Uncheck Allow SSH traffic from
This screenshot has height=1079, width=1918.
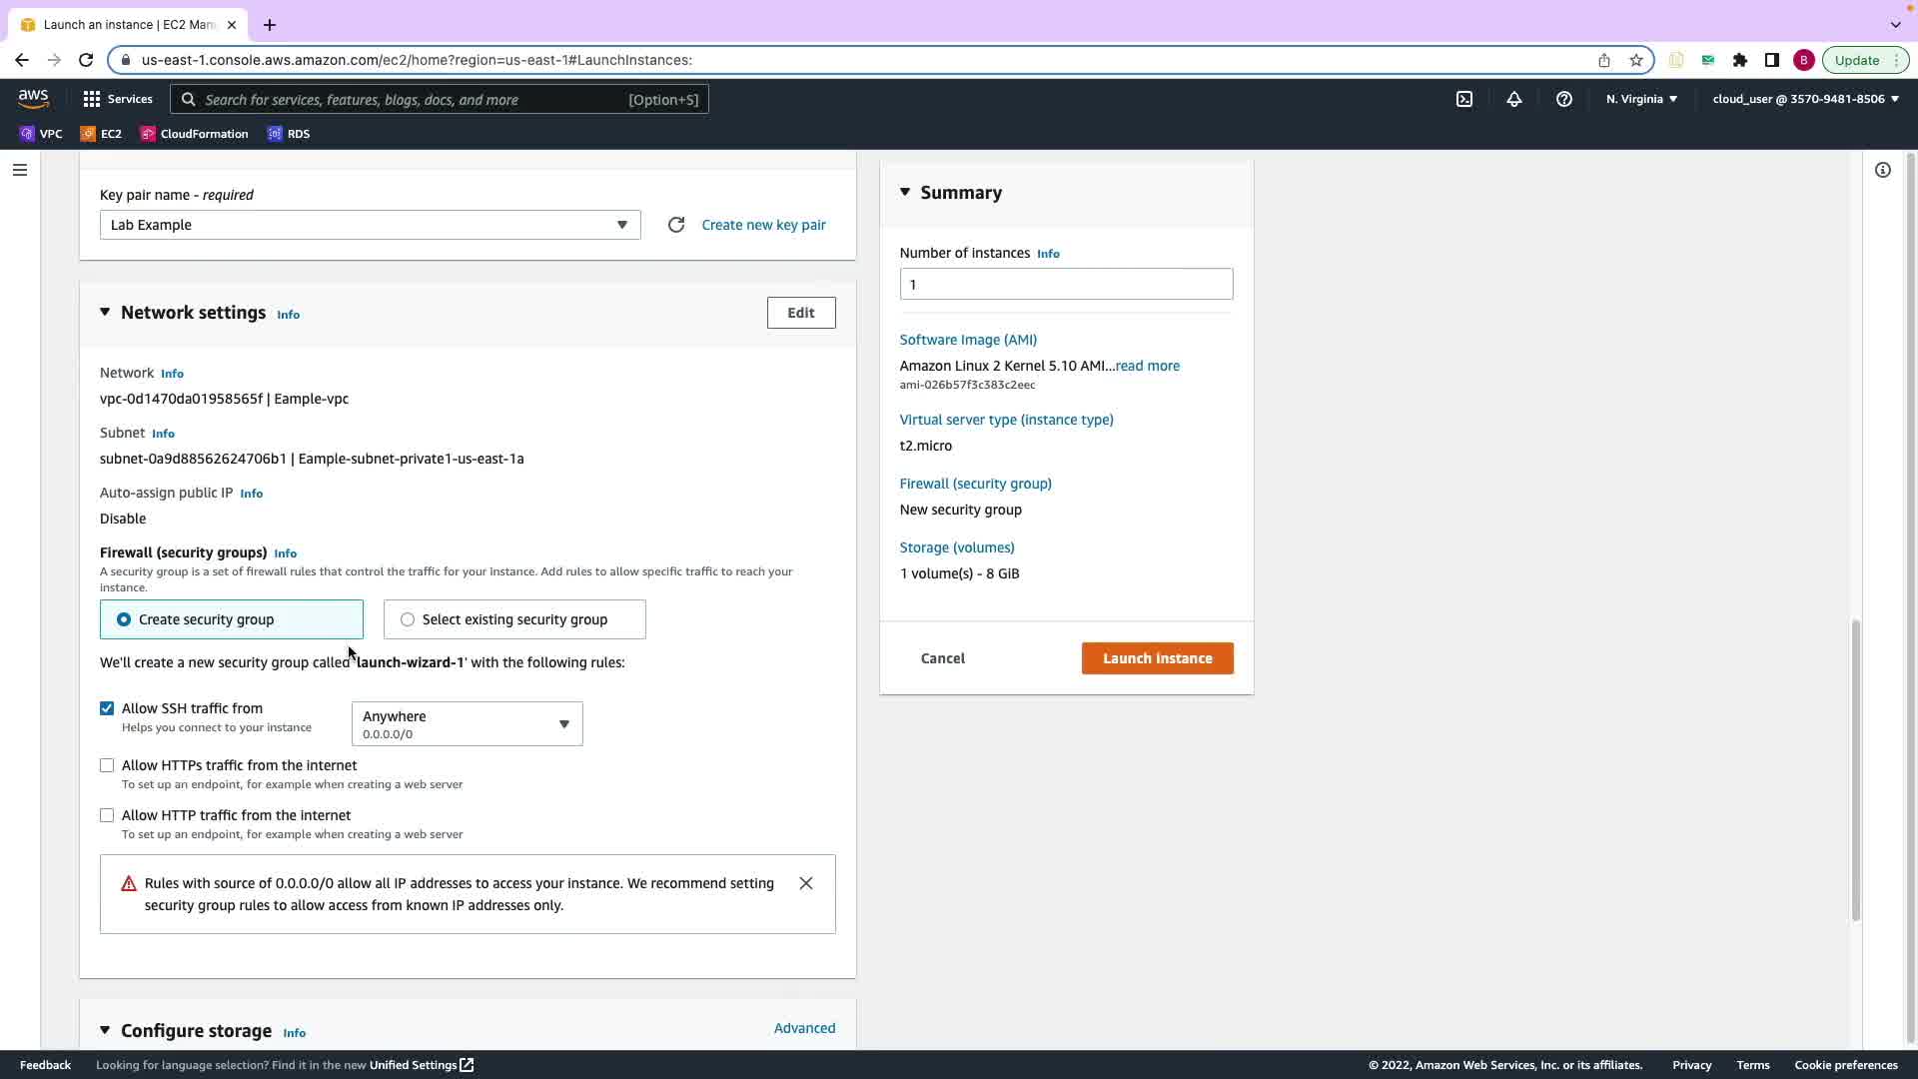tap(107, 708)
